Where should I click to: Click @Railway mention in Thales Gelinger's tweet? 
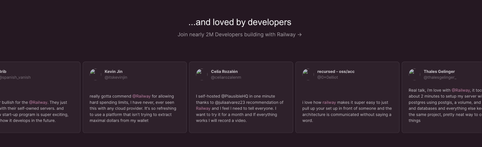[x=461, y=90]
